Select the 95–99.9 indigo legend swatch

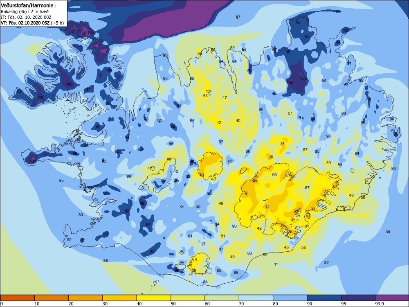click(x=358, y=298)
